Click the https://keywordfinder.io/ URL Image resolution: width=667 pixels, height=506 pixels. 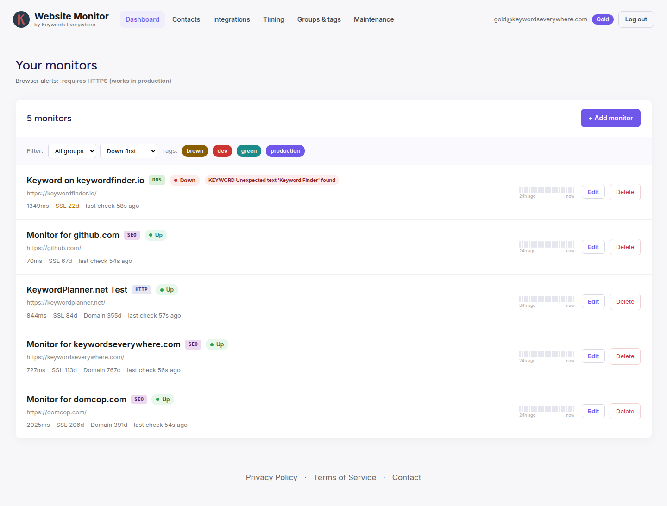point(62,194)
